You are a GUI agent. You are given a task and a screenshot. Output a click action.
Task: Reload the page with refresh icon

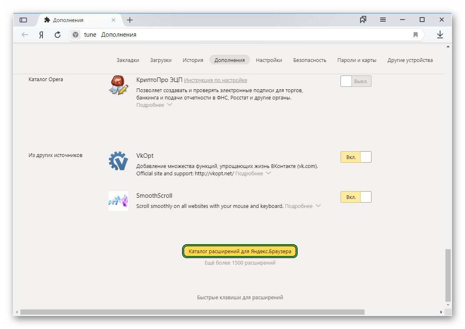pyautogui.click(x=58, y=35)
